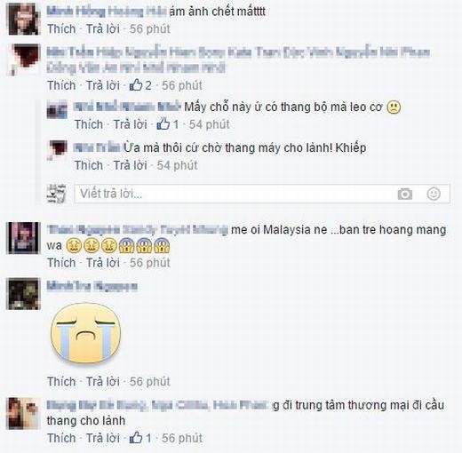Screen dimensions: 462x453
Task: Click avatar of 'trung tâm thương mại' commenter
Action: [x=23, y=413]
